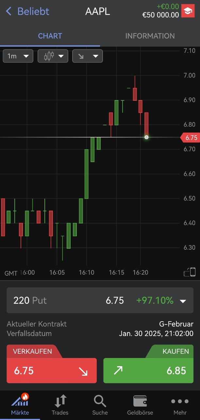Open the drawing tools arrow dropdown

(88, 56)
